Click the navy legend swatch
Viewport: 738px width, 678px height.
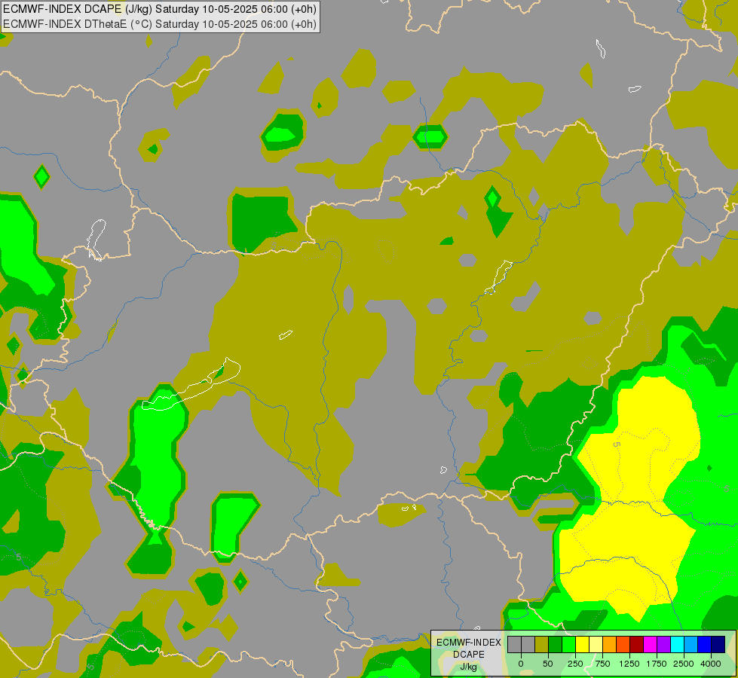point(718,644)
